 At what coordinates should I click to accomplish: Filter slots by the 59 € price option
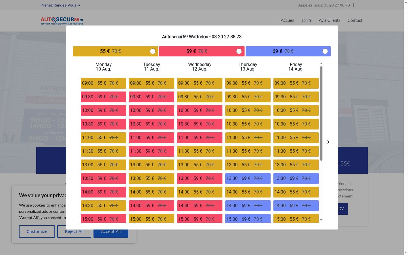coord(202,51)
